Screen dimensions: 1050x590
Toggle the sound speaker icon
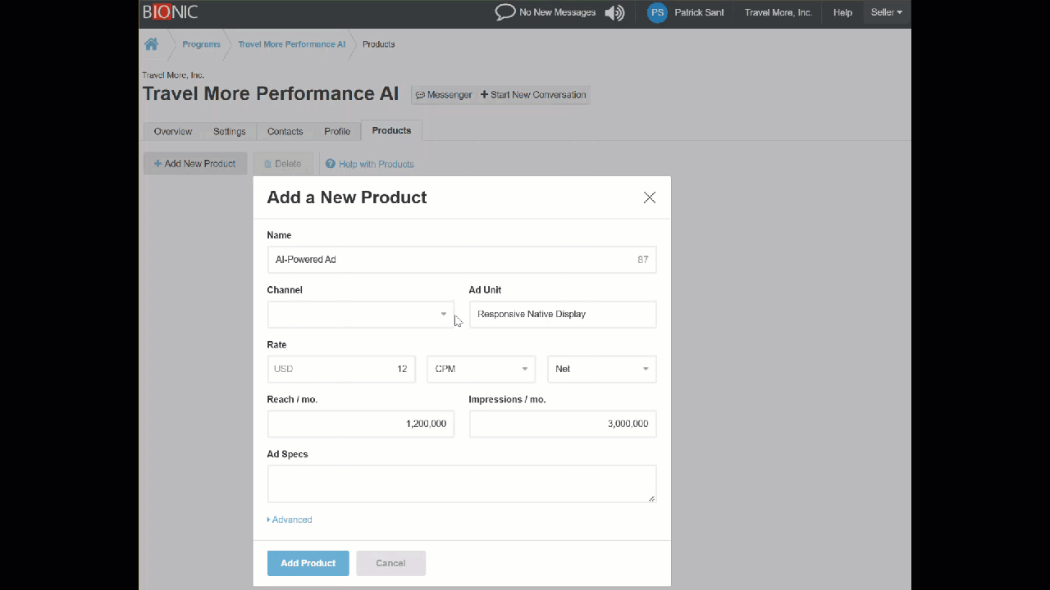point(614,12)
